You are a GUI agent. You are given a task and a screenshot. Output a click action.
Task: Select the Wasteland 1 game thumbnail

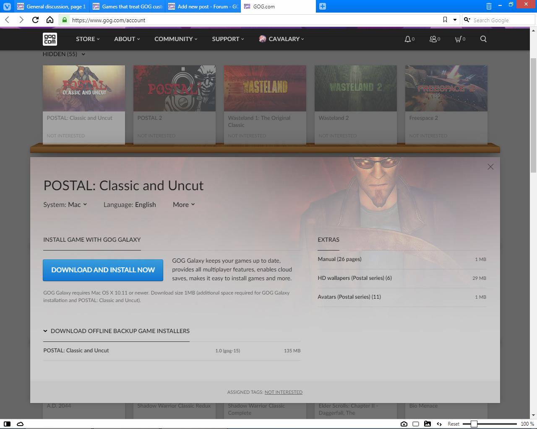265,88
